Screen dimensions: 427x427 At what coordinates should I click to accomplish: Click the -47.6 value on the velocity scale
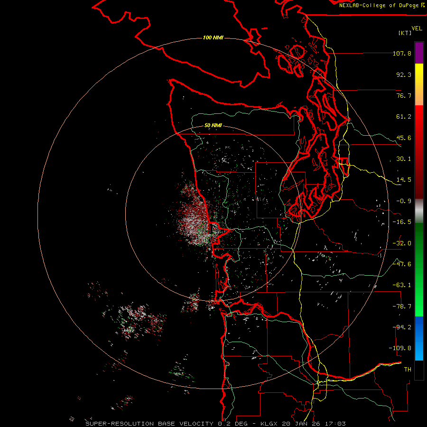(x=402, y=264)
